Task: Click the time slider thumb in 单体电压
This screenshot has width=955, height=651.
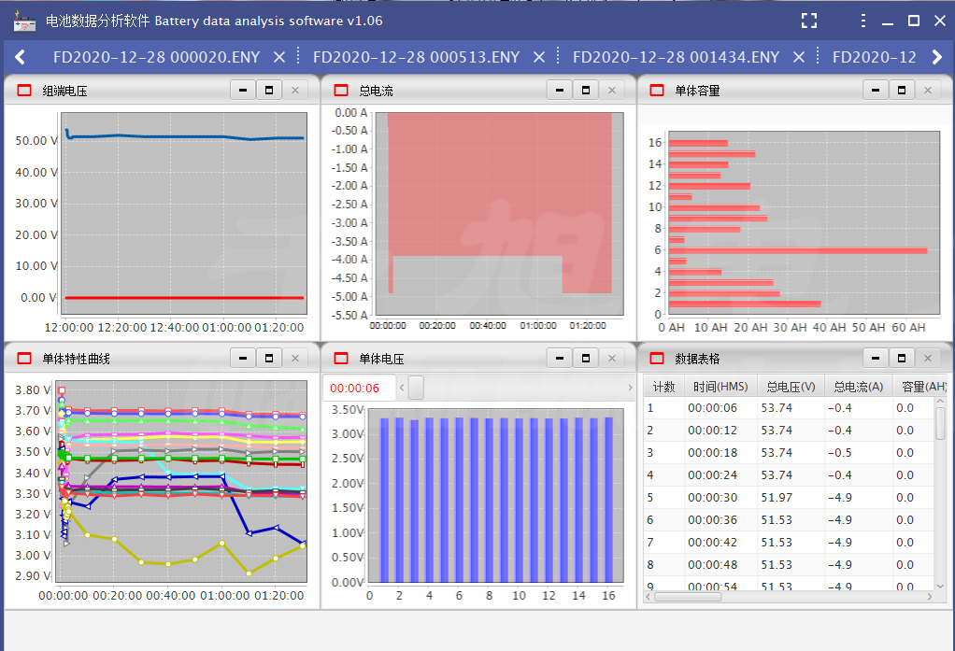Action: [x=417, y=388]
